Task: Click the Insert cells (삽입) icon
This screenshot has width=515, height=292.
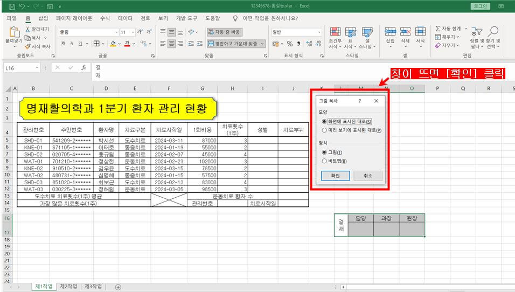Action: (390, 32)
